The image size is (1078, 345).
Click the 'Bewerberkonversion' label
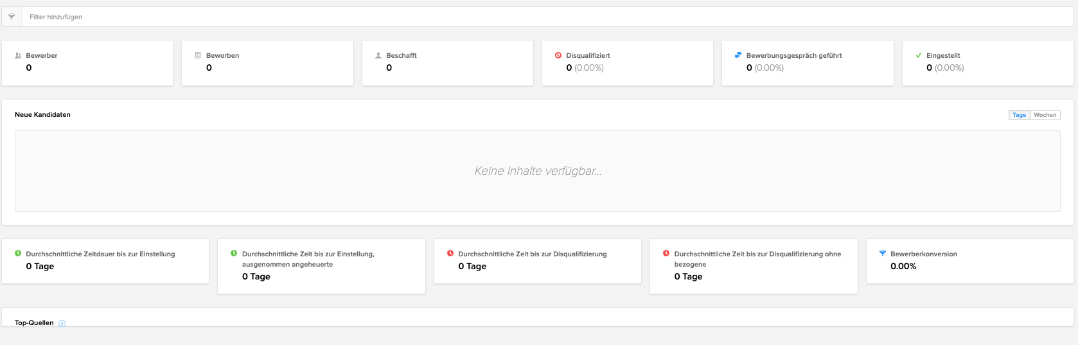[924, 254]
